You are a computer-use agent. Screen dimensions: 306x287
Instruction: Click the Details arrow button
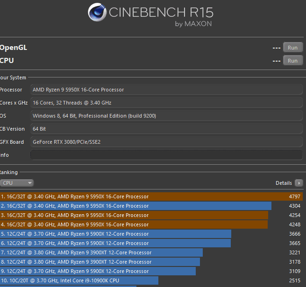click(299, 183)
